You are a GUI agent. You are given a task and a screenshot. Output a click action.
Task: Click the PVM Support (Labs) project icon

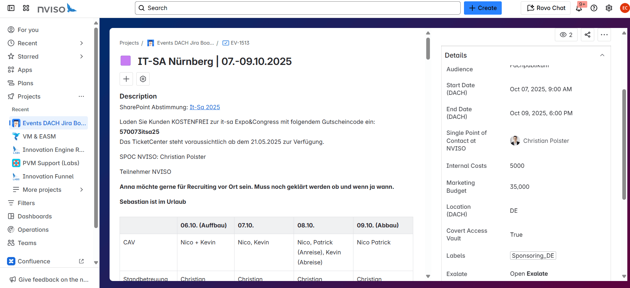[16, 163]
